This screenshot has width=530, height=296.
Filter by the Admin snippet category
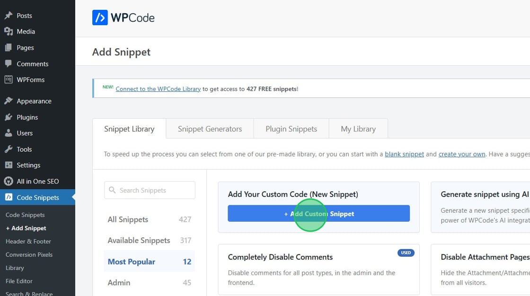tap(119, 282)
